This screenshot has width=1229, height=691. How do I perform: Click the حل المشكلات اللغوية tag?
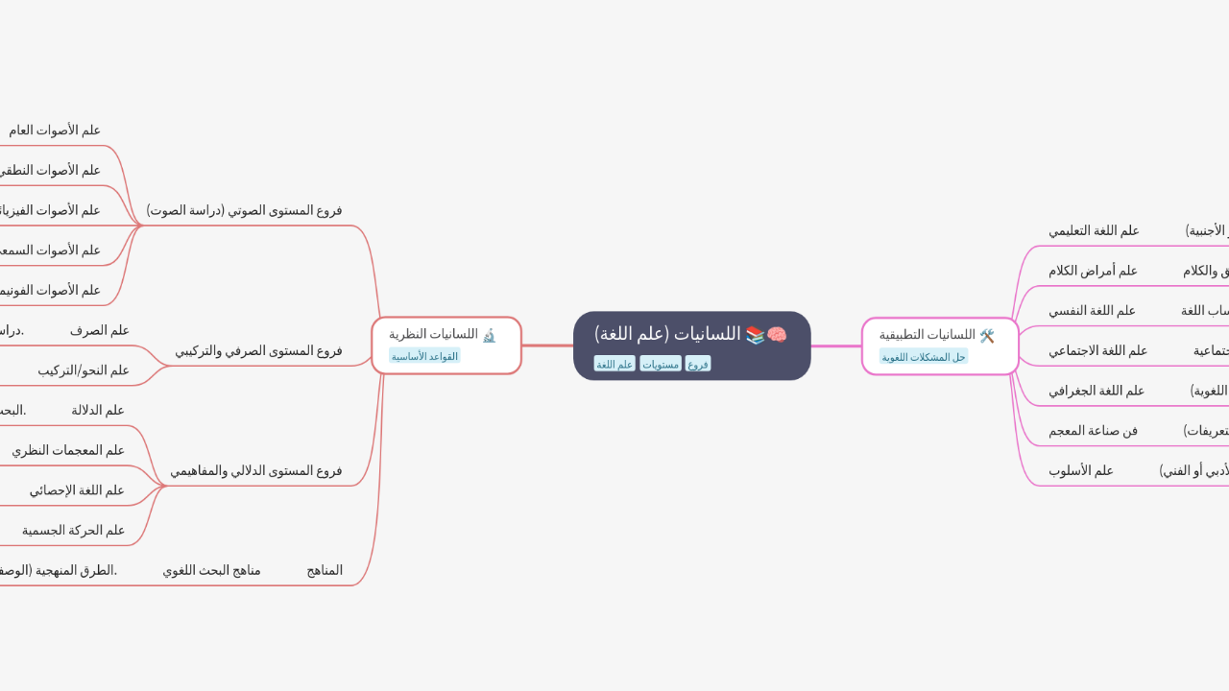tap(923, 357)
